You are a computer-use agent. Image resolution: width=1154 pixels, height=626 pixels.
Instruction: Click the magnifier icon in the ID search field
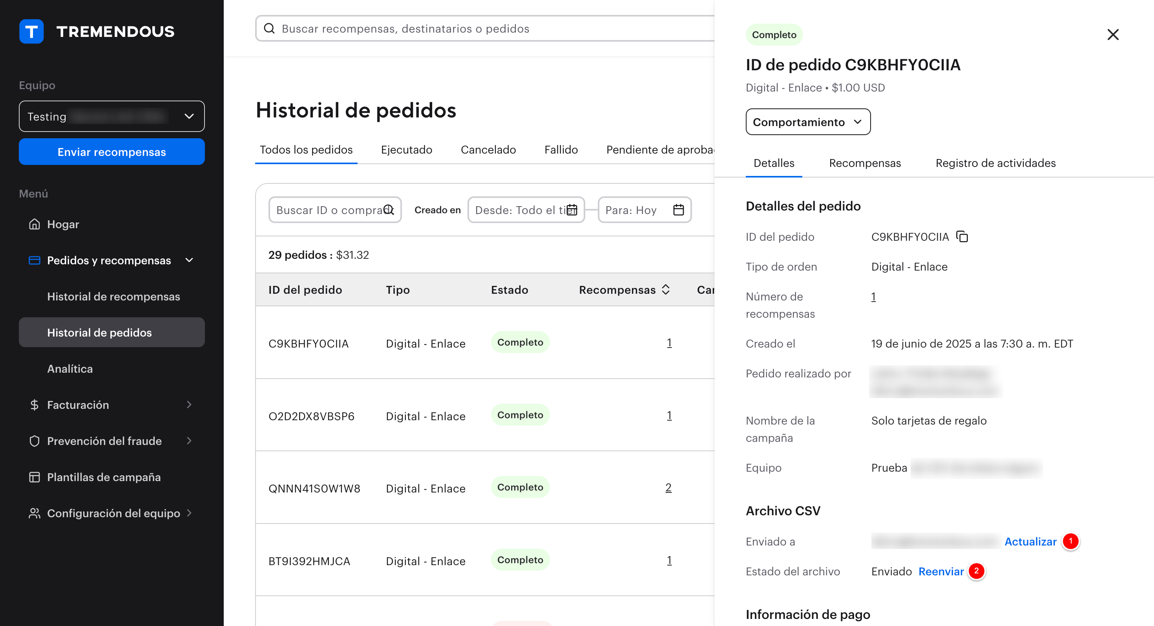pos(389,210)
